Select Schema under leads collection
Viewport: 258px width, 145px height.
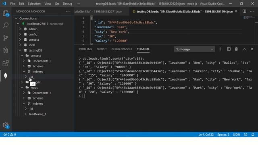point(38,98)
